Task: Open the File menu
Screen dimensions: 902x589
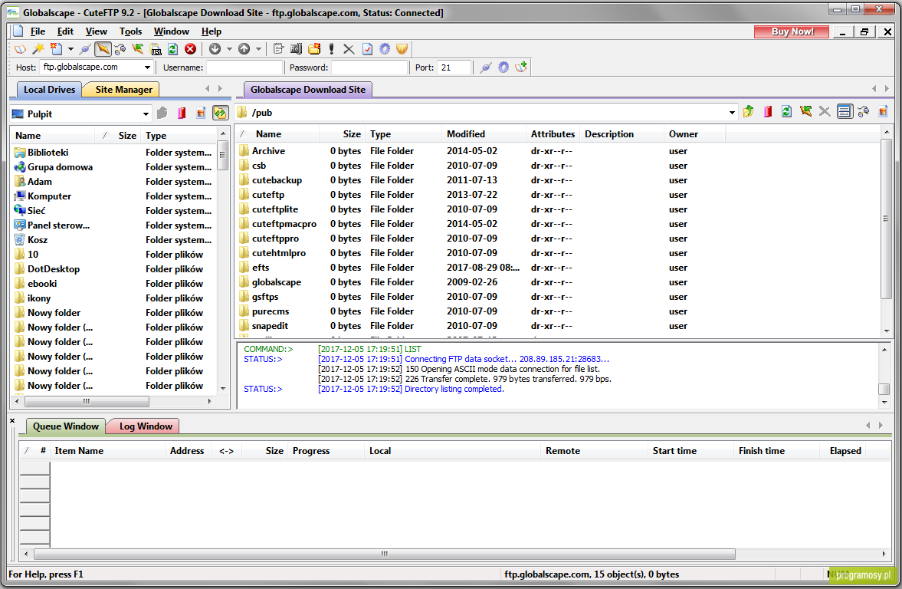Action: [x=38, y=31]
